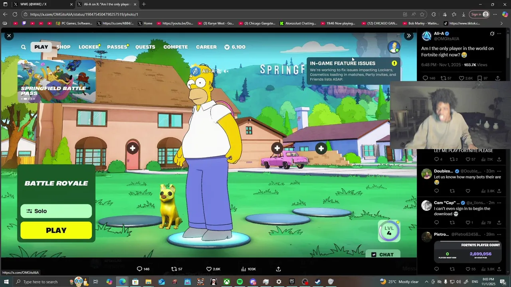The image size is (511, 287).
Task: Open the Grok icon on Ali-A's post
Action: click(x=492, y=34)
